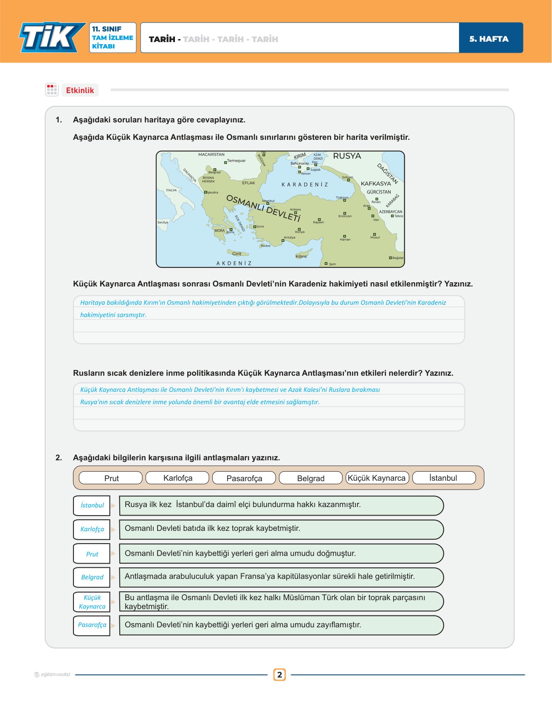
Task: Select 'Küçük Kaynarca' in the word bank
Action: click(377, 478)
